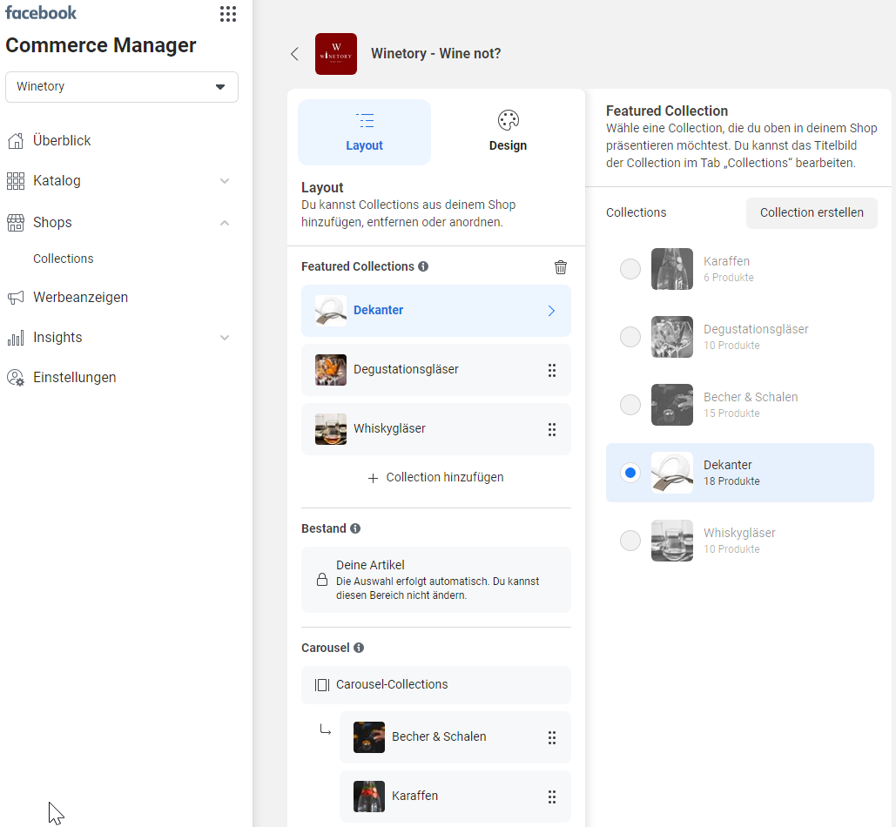
Task: Click Collection hinzufügen
Action: click(x=436, y=477)
